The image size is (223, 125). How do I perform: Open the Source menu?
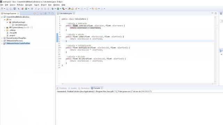[13, 5]
